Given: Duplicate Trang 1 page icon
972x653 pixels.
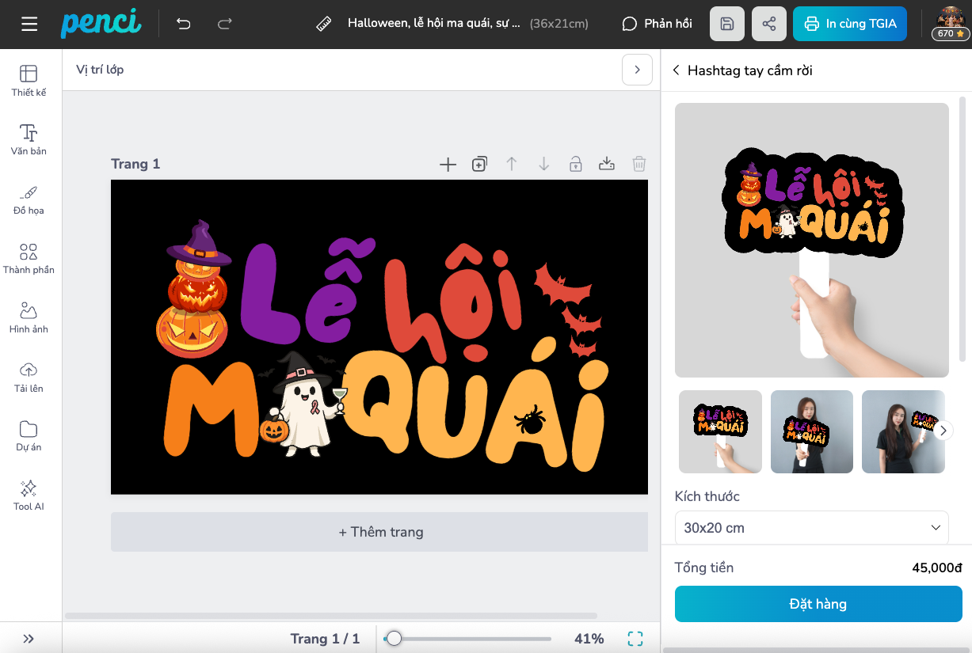Looking at the screenshot, I should [479, 165].
